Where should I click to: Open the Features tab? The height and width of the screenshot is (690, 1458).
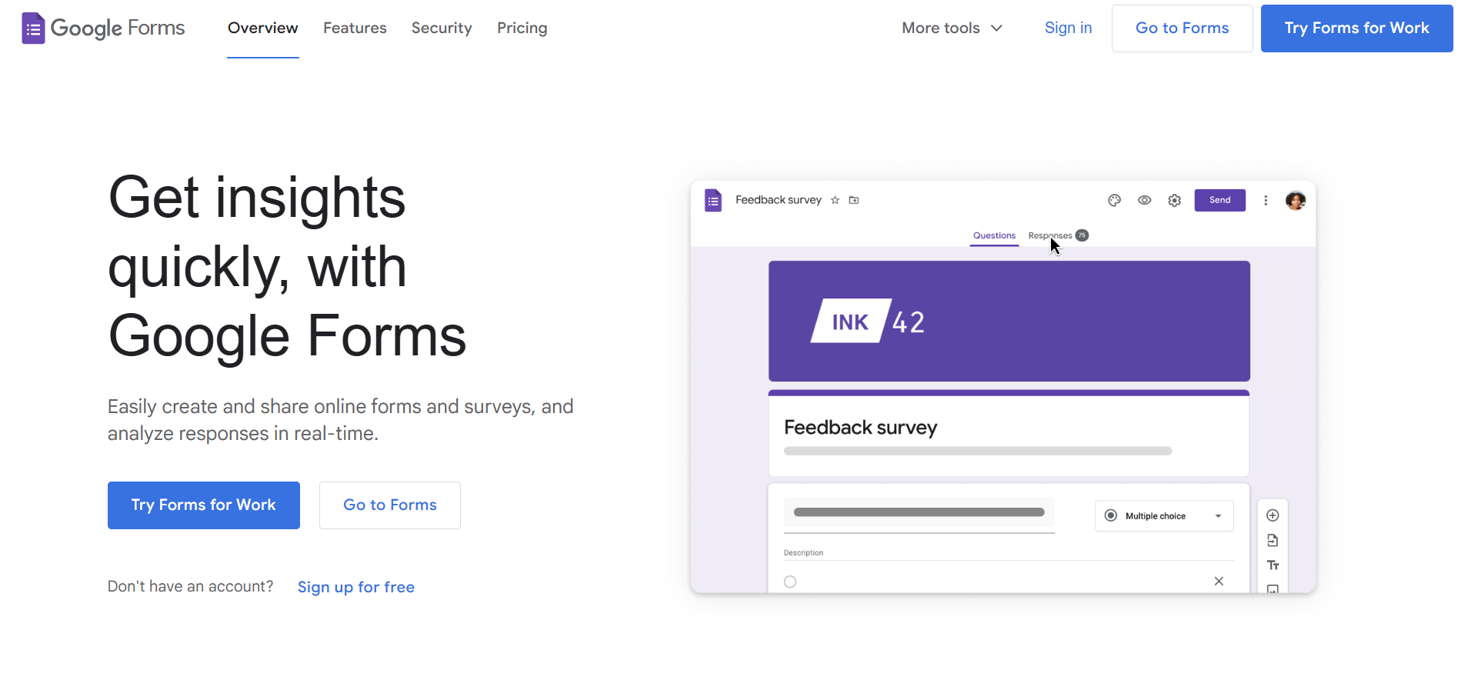[x=355, y=28]
